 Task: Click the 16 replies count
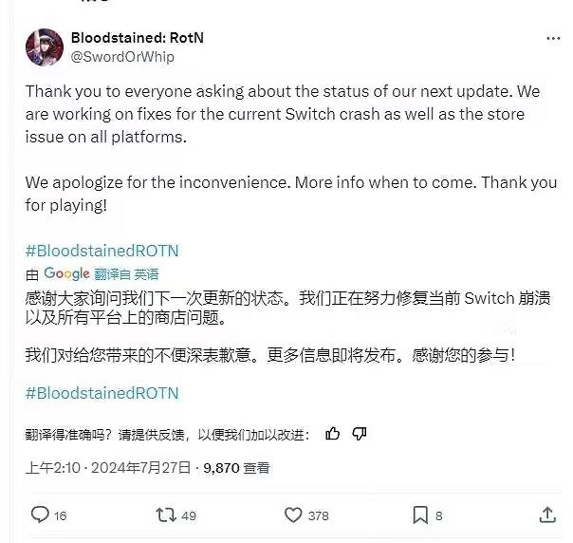pyautogui.click(x=61, y=515)
